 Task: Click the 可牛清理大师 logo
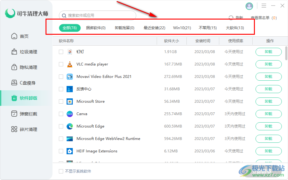(27, 13)
